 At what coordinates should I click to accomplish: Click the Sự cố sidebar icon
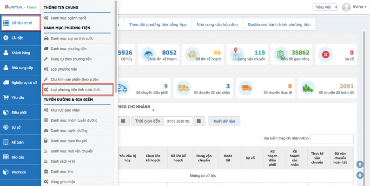pyautogui.click(x=6, y=127)
